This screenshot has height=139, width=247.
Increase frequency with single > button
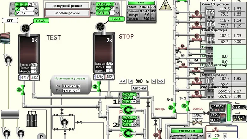pos(153,81)
